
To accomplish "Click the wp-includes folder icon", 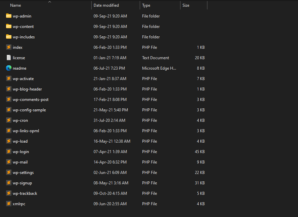I will [8, 37].
